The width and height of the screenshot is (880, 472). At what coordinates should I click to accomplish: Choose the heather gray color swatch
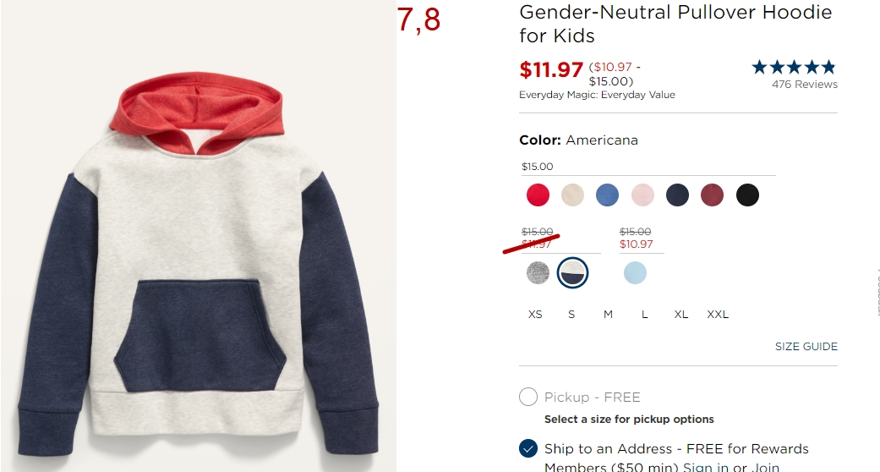pos(538,273)
